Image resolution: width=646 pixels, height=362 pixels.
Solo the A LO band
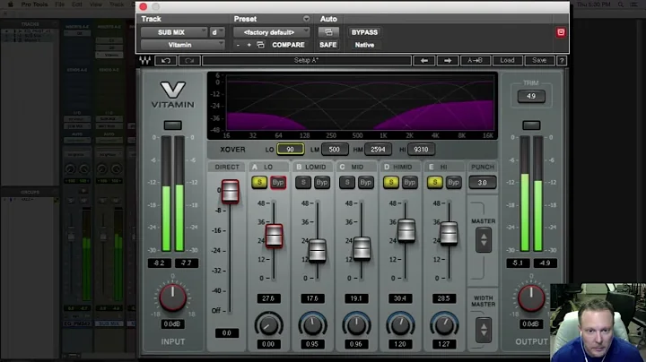click(x=259, y=182)
